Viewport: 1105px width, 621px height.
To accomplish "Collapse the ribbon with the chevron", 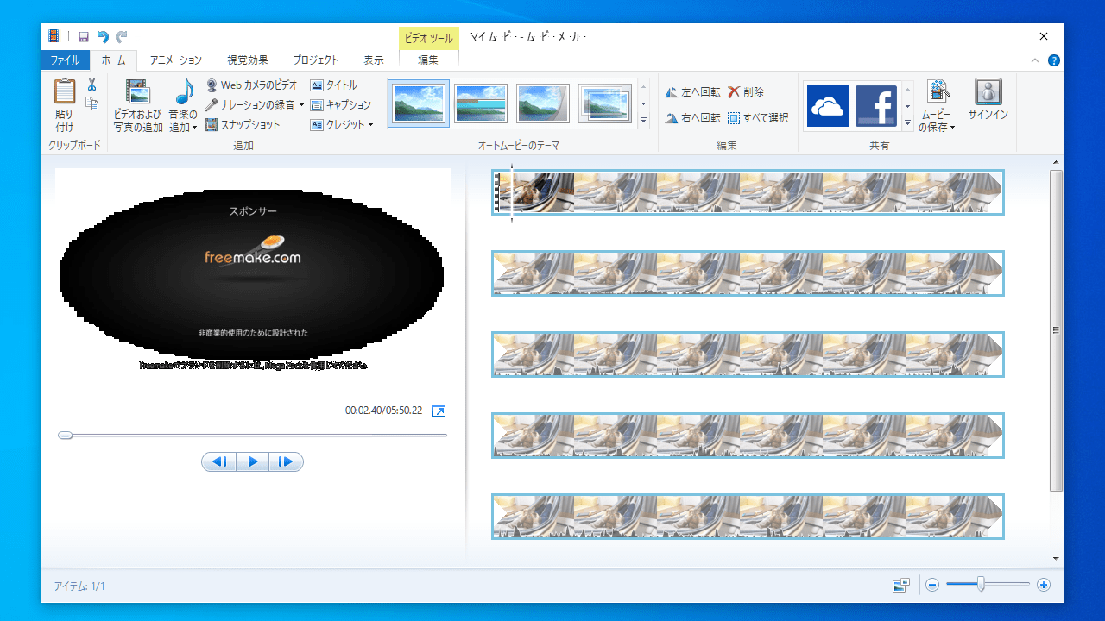I will 1035,60.
